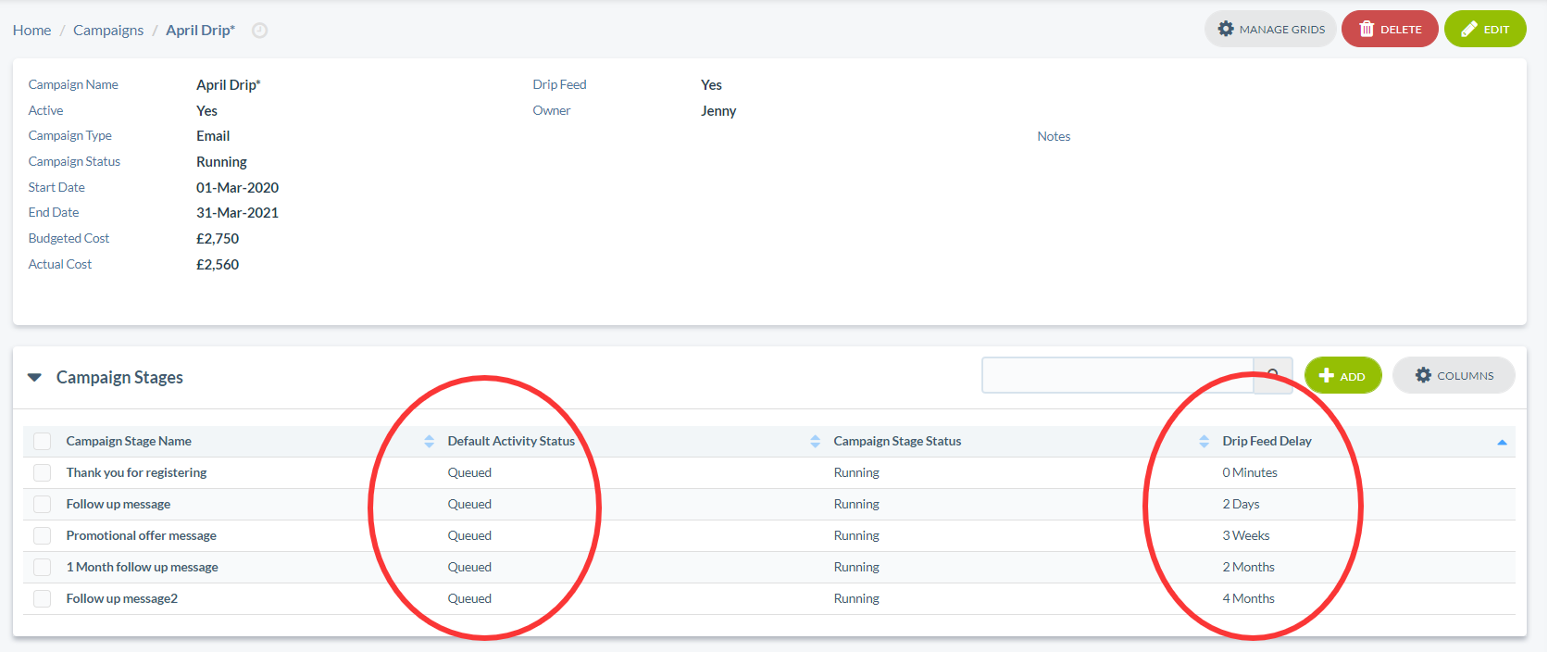Image resolution: width=1548 pixels, height=652 pixels.
Task: Click the Actual Cost value £2,560
Action: pyautogui.click(x=218, y=264)
